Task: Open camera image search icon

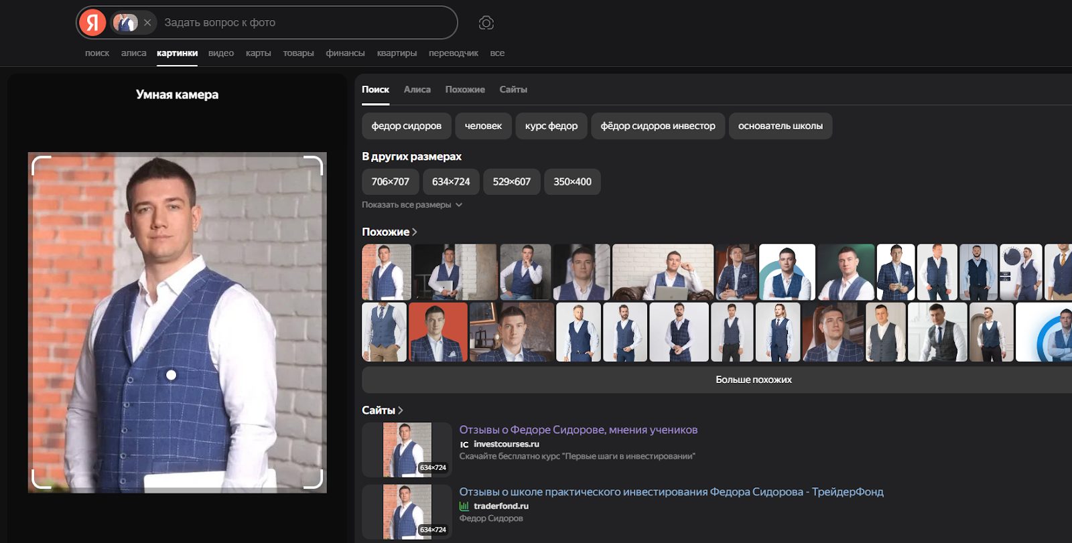Action: (x=486, y=23)
